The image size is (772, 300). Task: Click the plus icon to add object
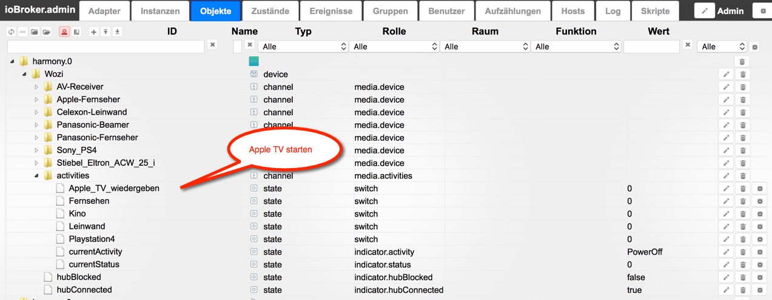pyautogui.click(x=93, y=32)
